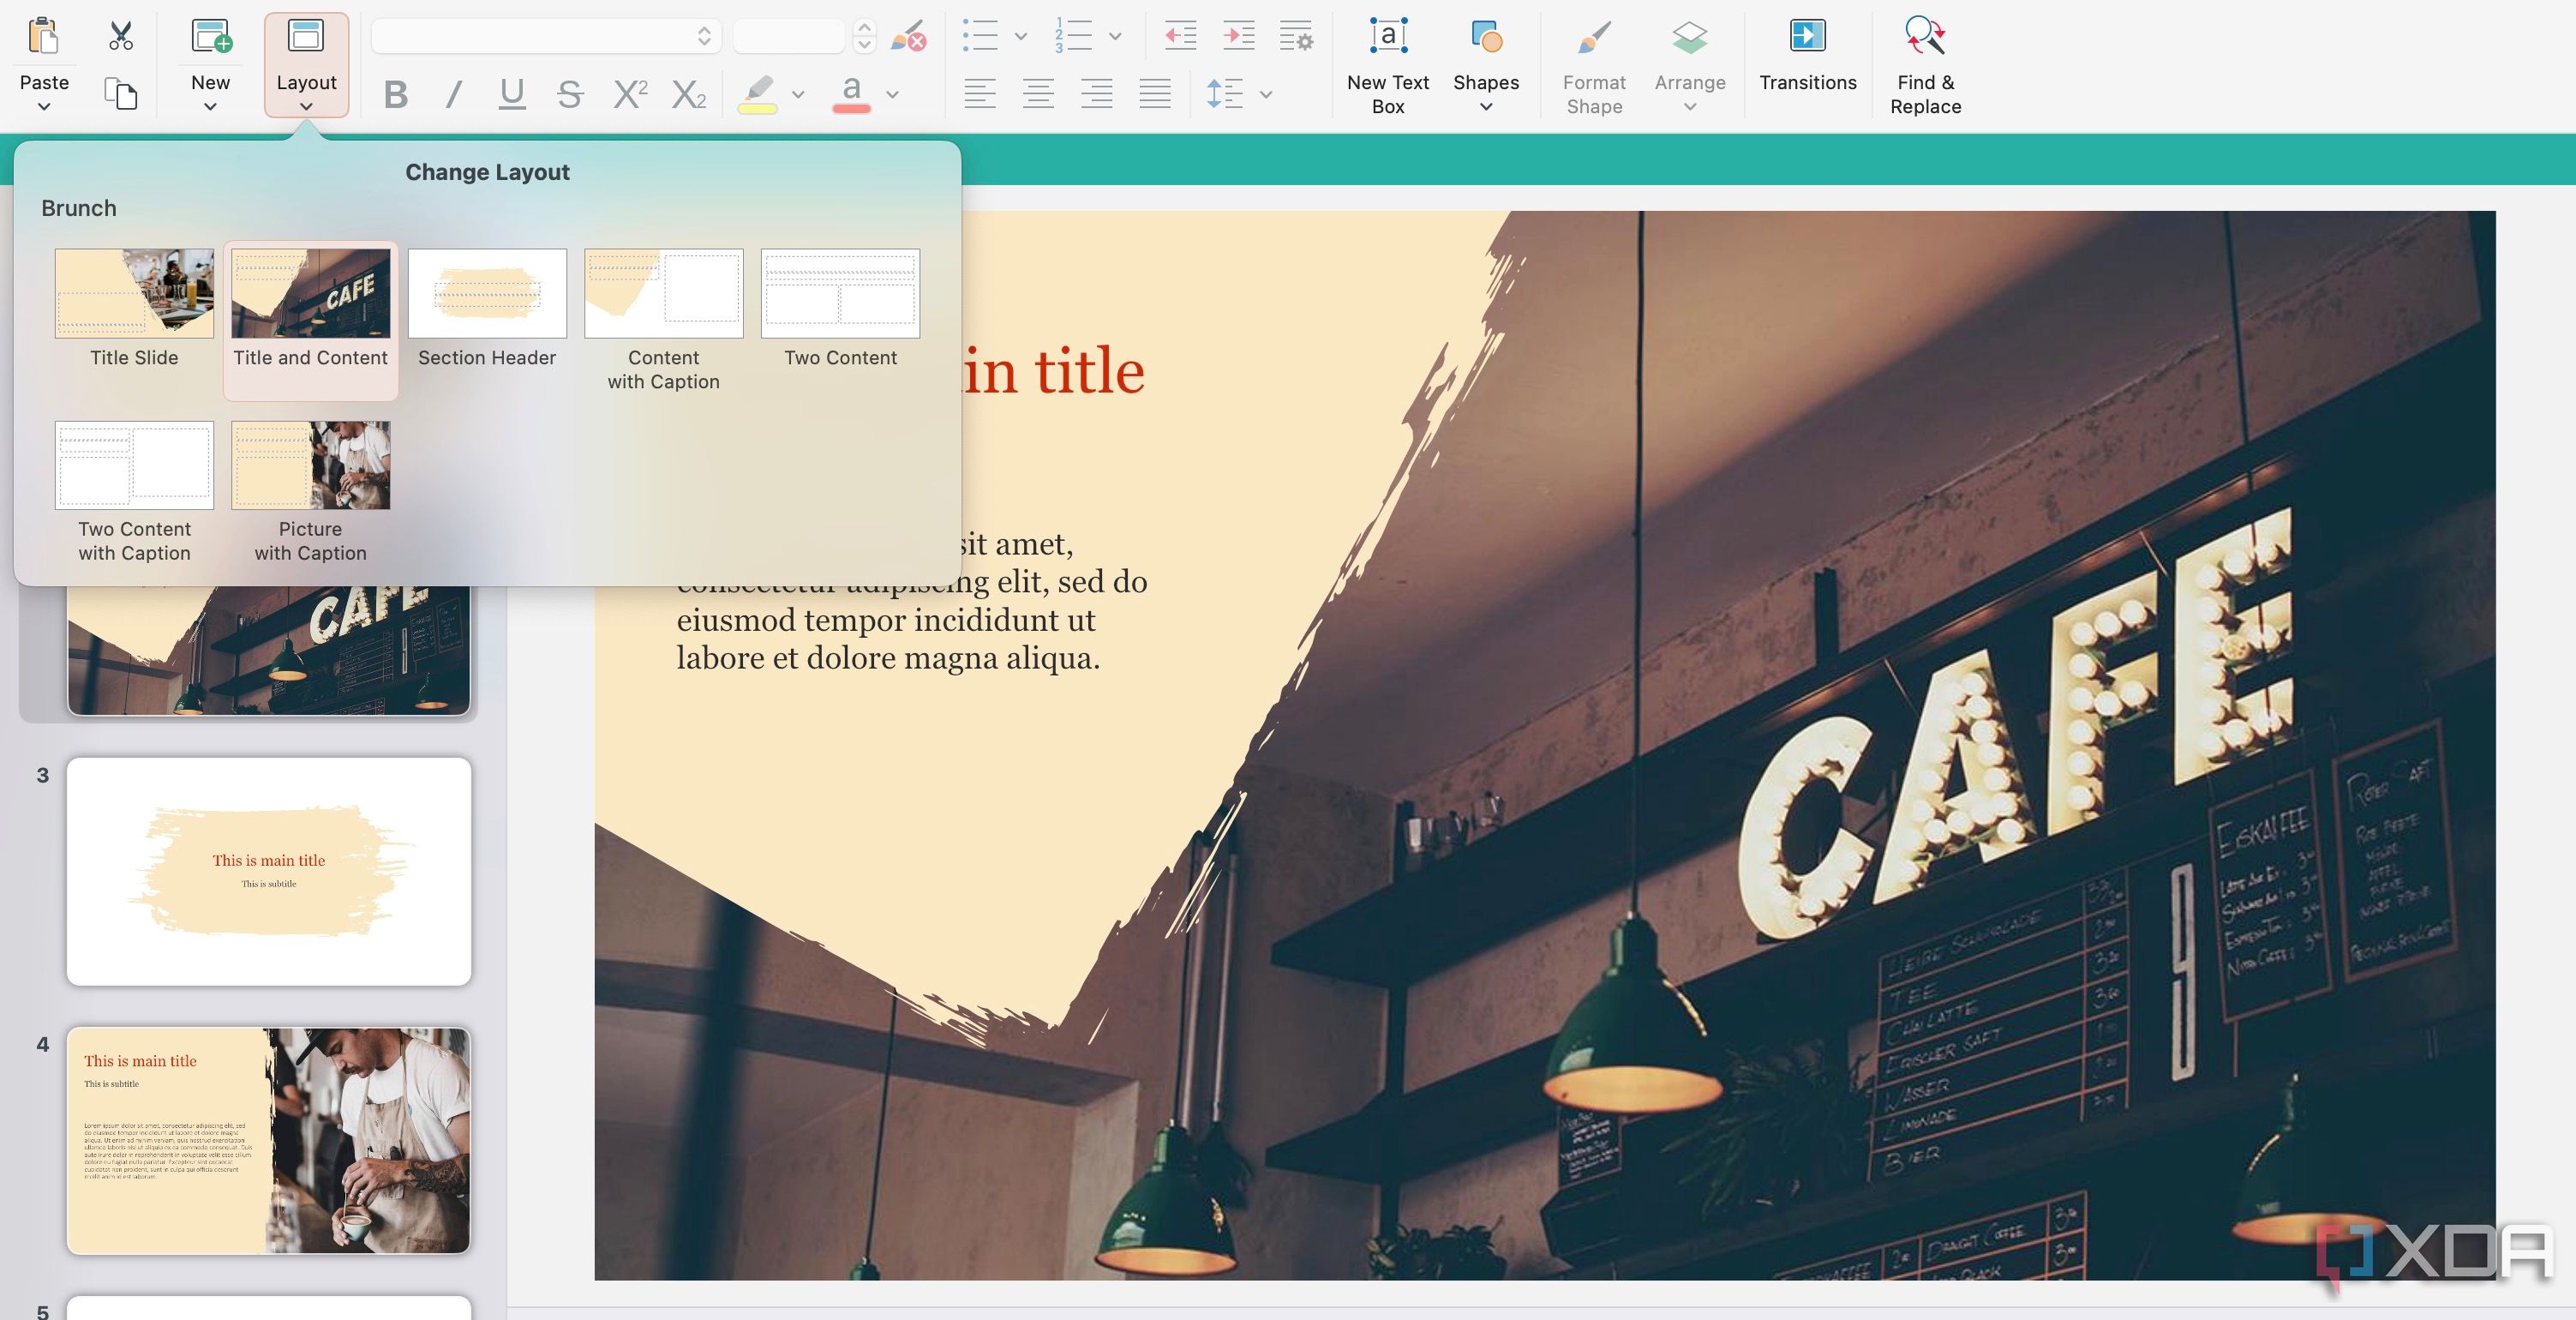Justify text alignment
Image resolution: width=2576 pixels, height=1320 pixels.
1155,94
